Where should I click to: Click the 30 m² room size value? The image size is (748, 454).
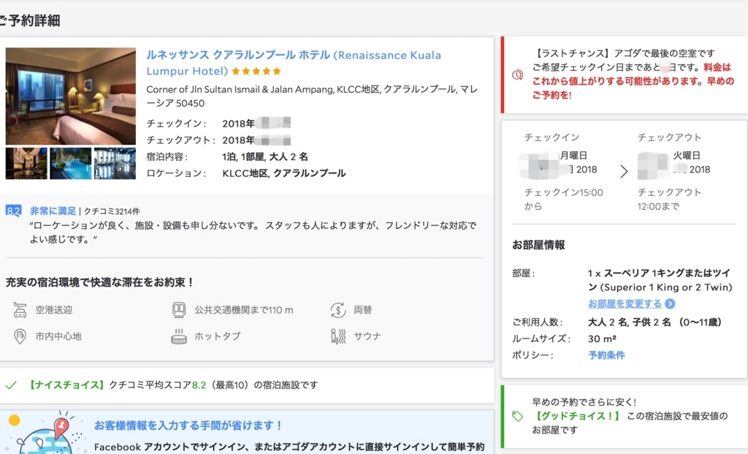[602, 339]
